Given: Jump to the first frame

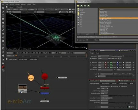Looking at the screenshot, I should click(19, 53).
